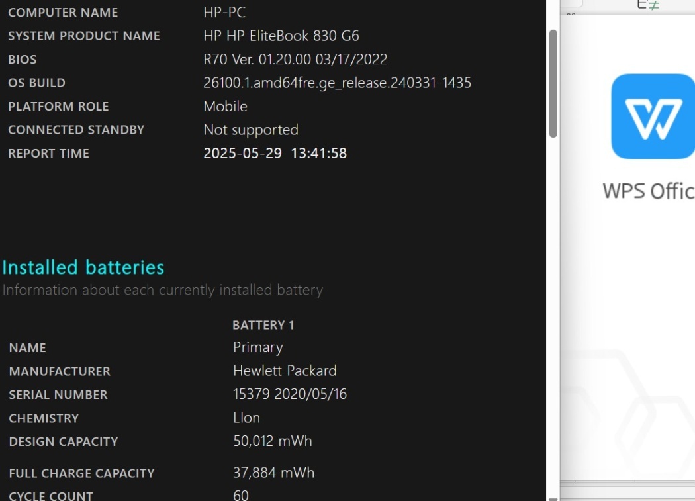Select the "60" cycle count value
Screen dimensions: 695x501
point(241,495)
